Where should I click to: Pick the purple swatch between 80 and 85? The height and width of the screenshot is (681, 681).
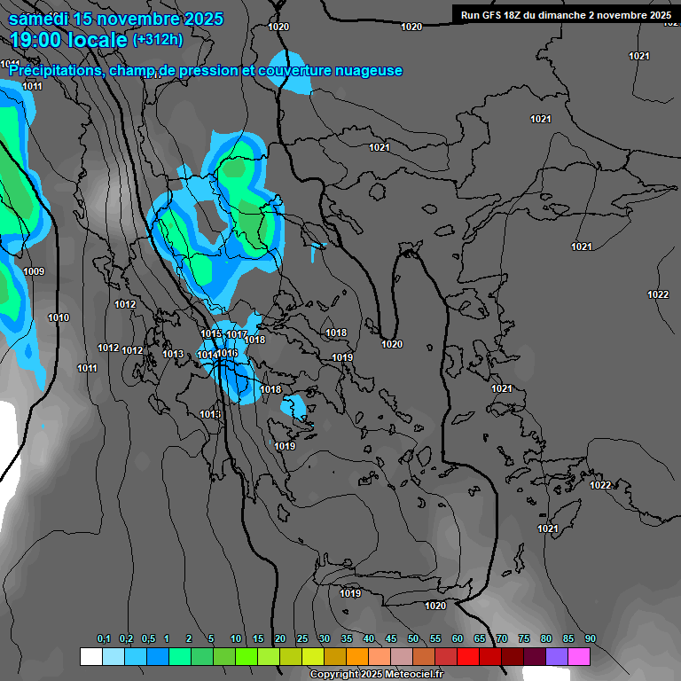point(557,656)
